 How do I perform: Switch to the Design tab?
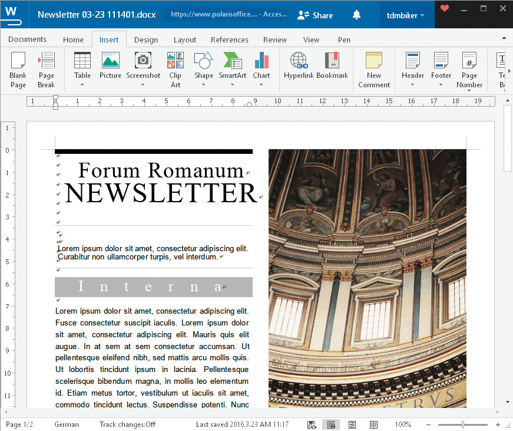coord(145,40)
